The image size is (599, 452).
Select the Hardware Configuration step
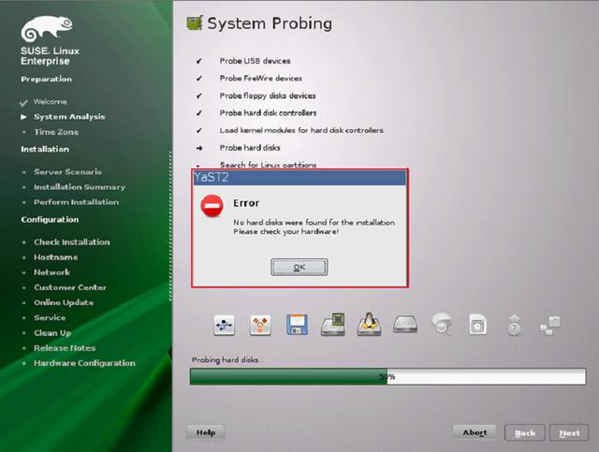(x=84, y=363)
